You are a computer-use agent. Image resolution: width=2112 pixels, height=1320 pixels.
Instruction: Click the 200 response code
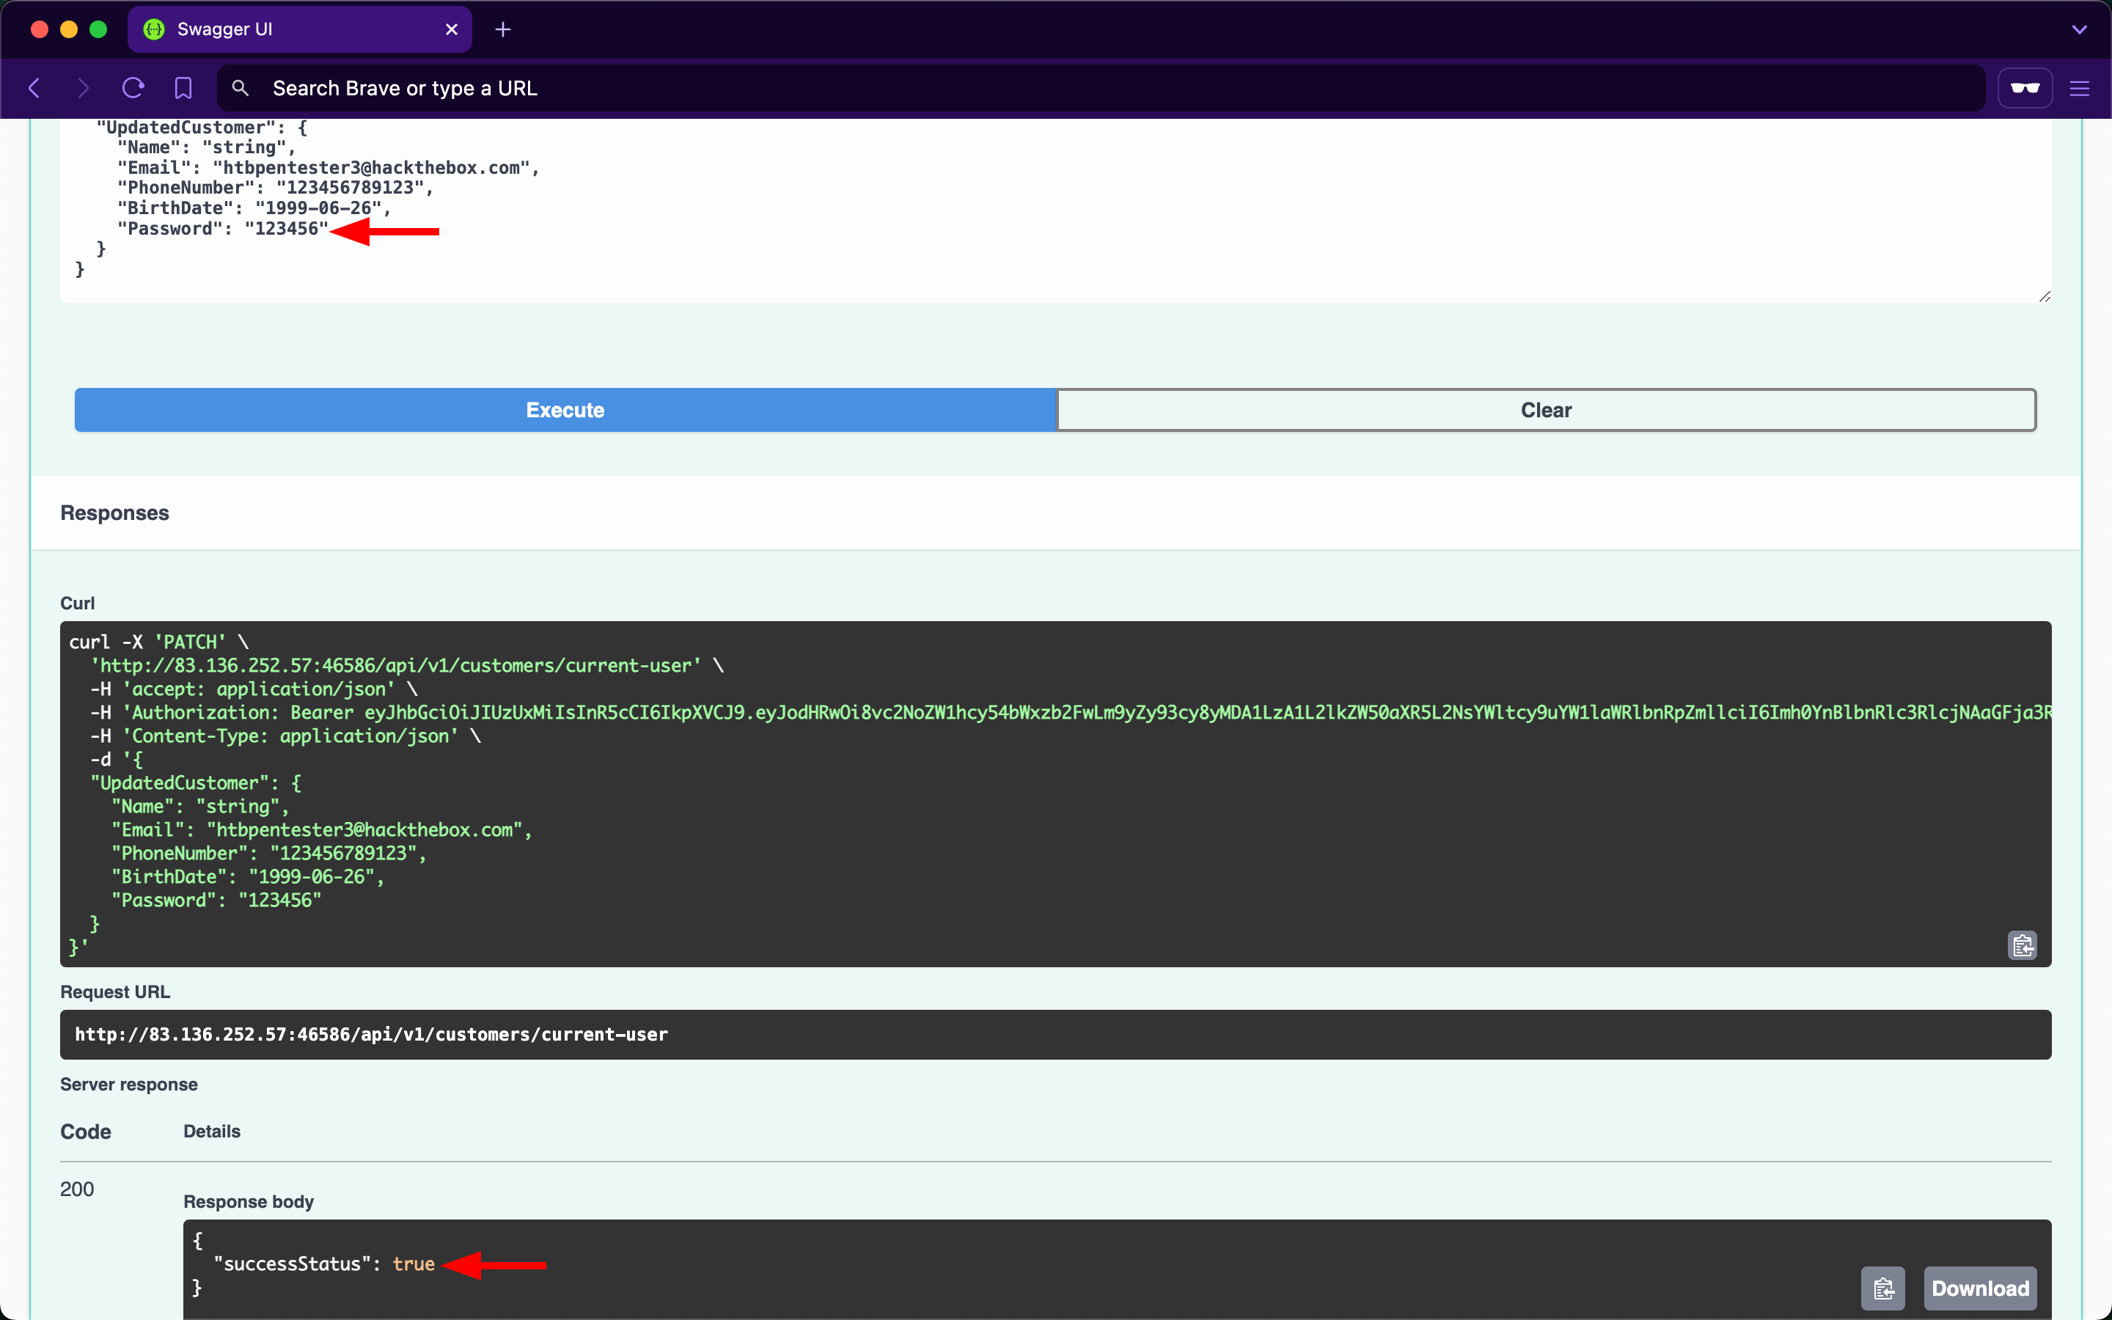pos(77,1189)
